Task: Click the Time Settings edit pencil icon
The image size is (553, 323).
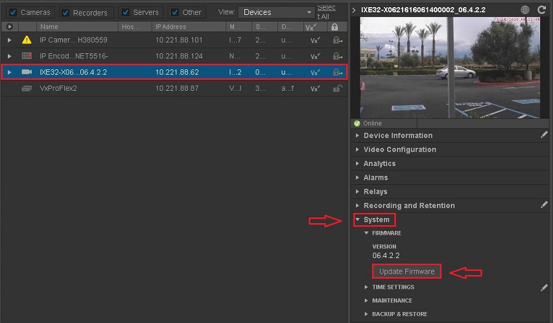Action: [x=545, y=287]
